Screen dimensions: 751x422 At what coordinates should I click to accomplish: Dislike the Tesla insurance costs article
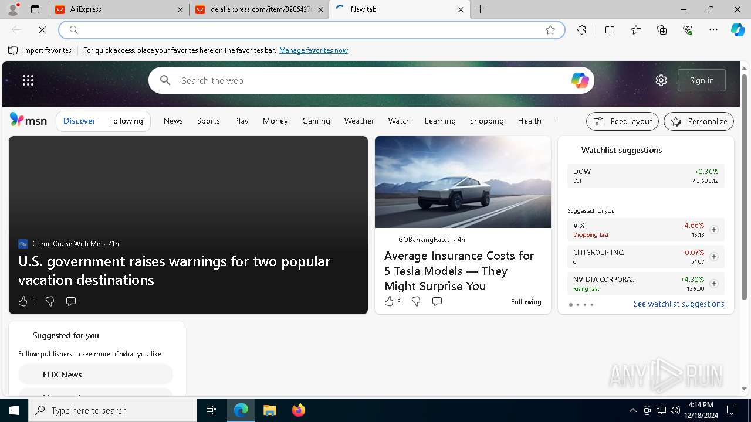pos(416,301)
